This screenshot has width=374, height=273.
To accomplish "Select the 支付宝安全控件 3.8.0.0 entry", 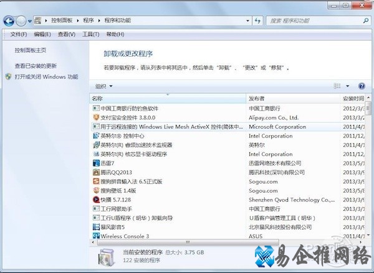I will pyautogui.click(x=128, y=118).
